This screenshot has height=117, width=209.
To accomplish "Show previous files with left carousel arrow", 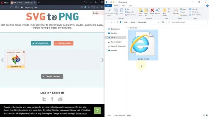I will click(x=2, y=60).
